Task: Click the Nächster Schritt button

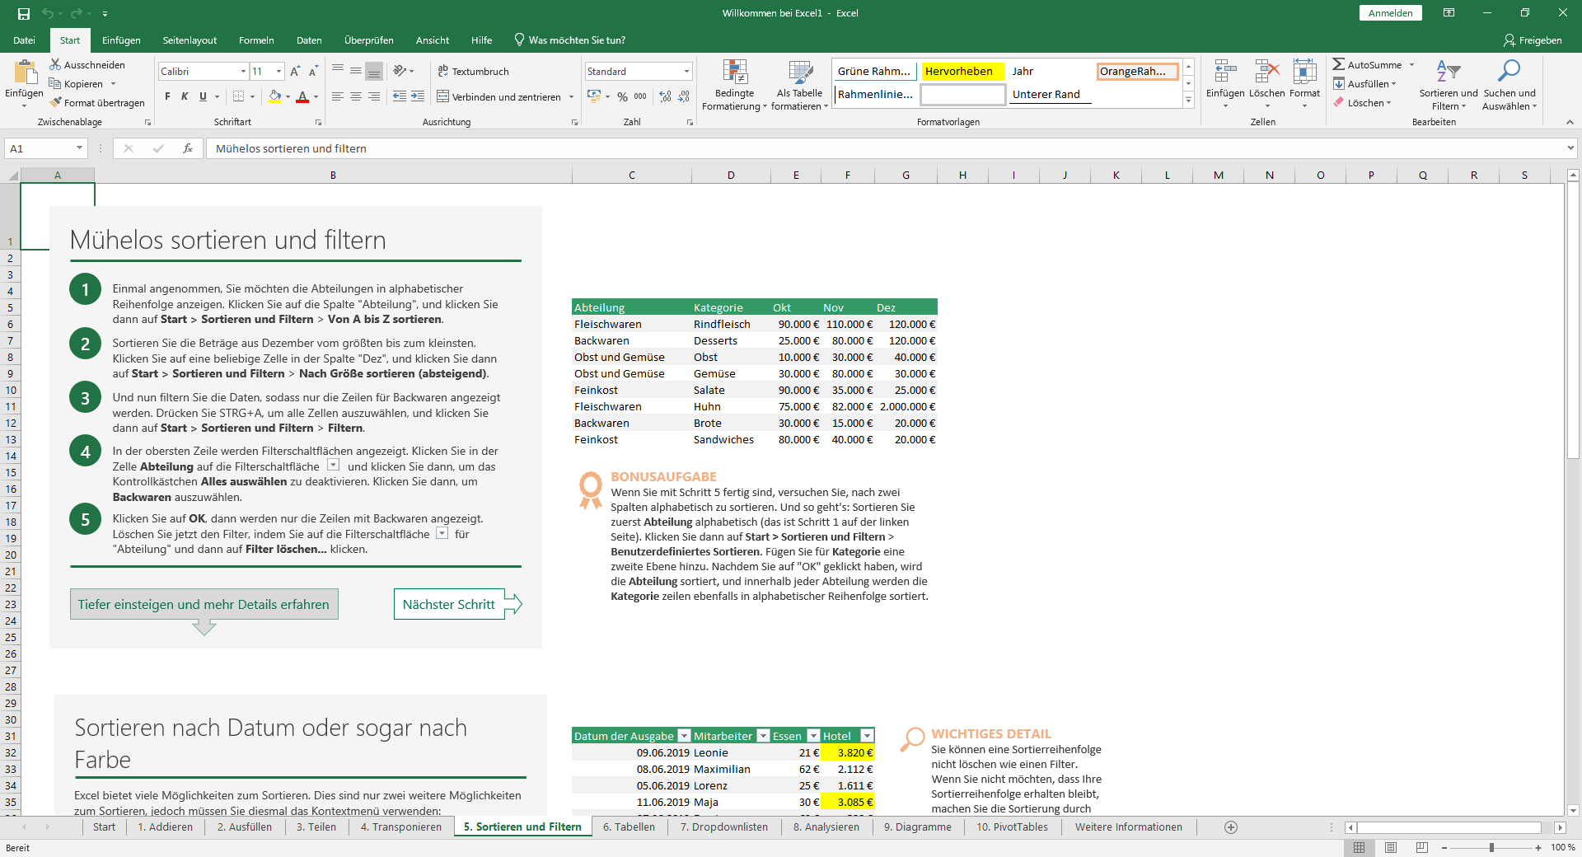Action: click(449, 604)
